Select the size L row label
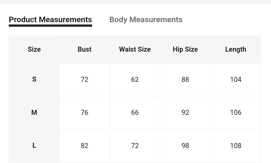Viewport: 271px width, 163px height. point(34,146)
